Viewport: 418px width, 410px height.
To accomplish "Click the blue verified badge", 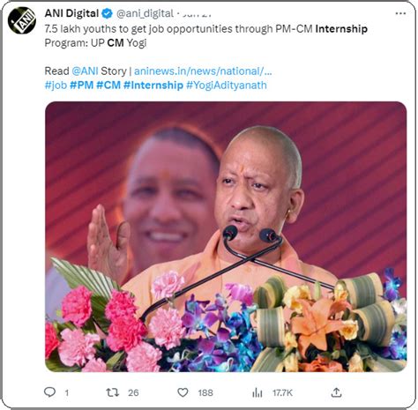I will click(107, 13).
